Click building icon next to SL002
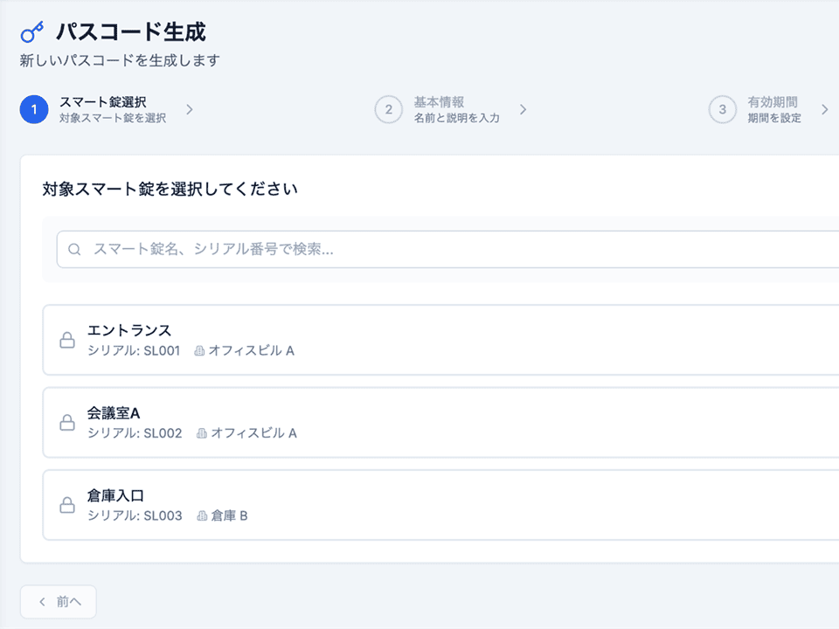 [x=202, y=433]
